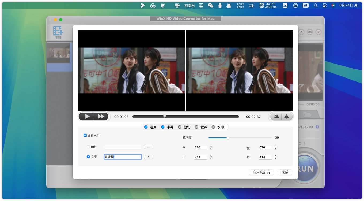This screenshot has width=364, height=201.
Task: Select the 图片 watermark radio button
Action: 88,147
